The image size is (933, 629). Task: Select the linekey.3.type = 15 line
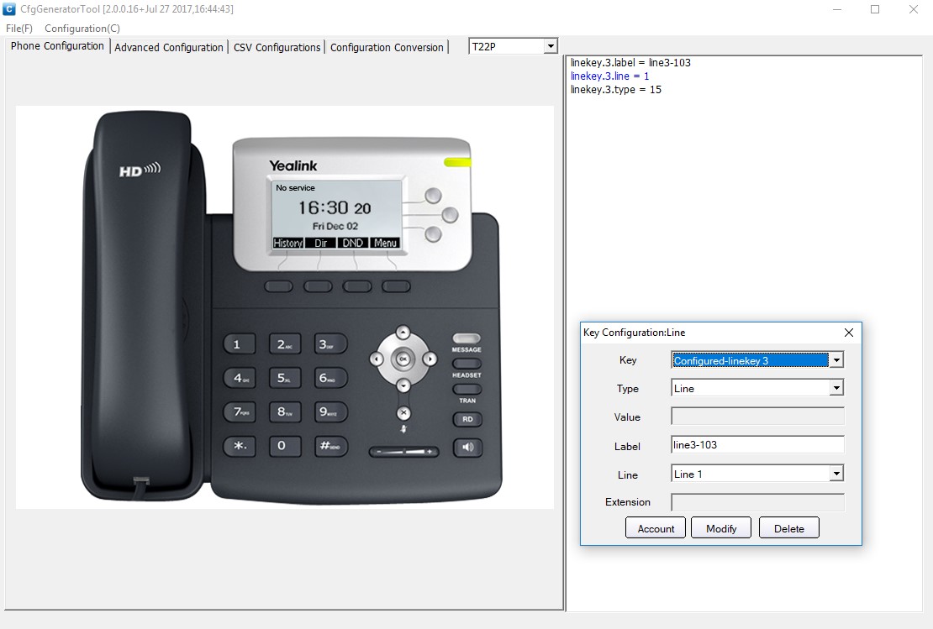click(x=616, y=90)
